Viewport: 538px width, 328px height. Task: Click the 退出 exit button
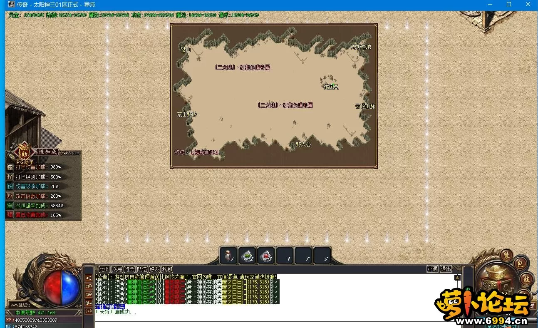pos(446,269)
